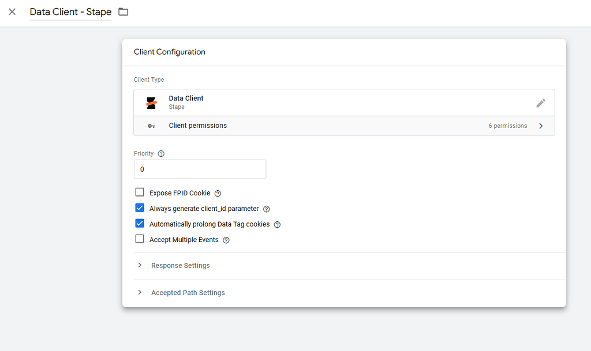Click the pencil icon to edit Client Type

pyautogui.click(x=541, y=103)
